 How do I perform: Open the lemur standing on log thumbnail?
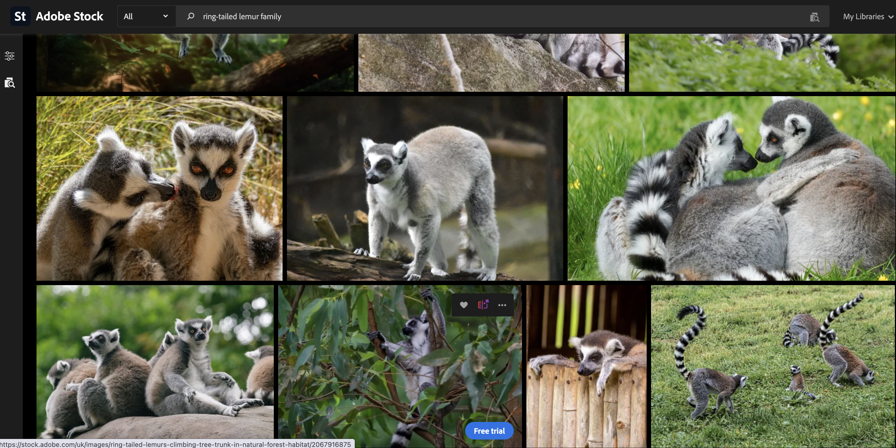(425, 188)
